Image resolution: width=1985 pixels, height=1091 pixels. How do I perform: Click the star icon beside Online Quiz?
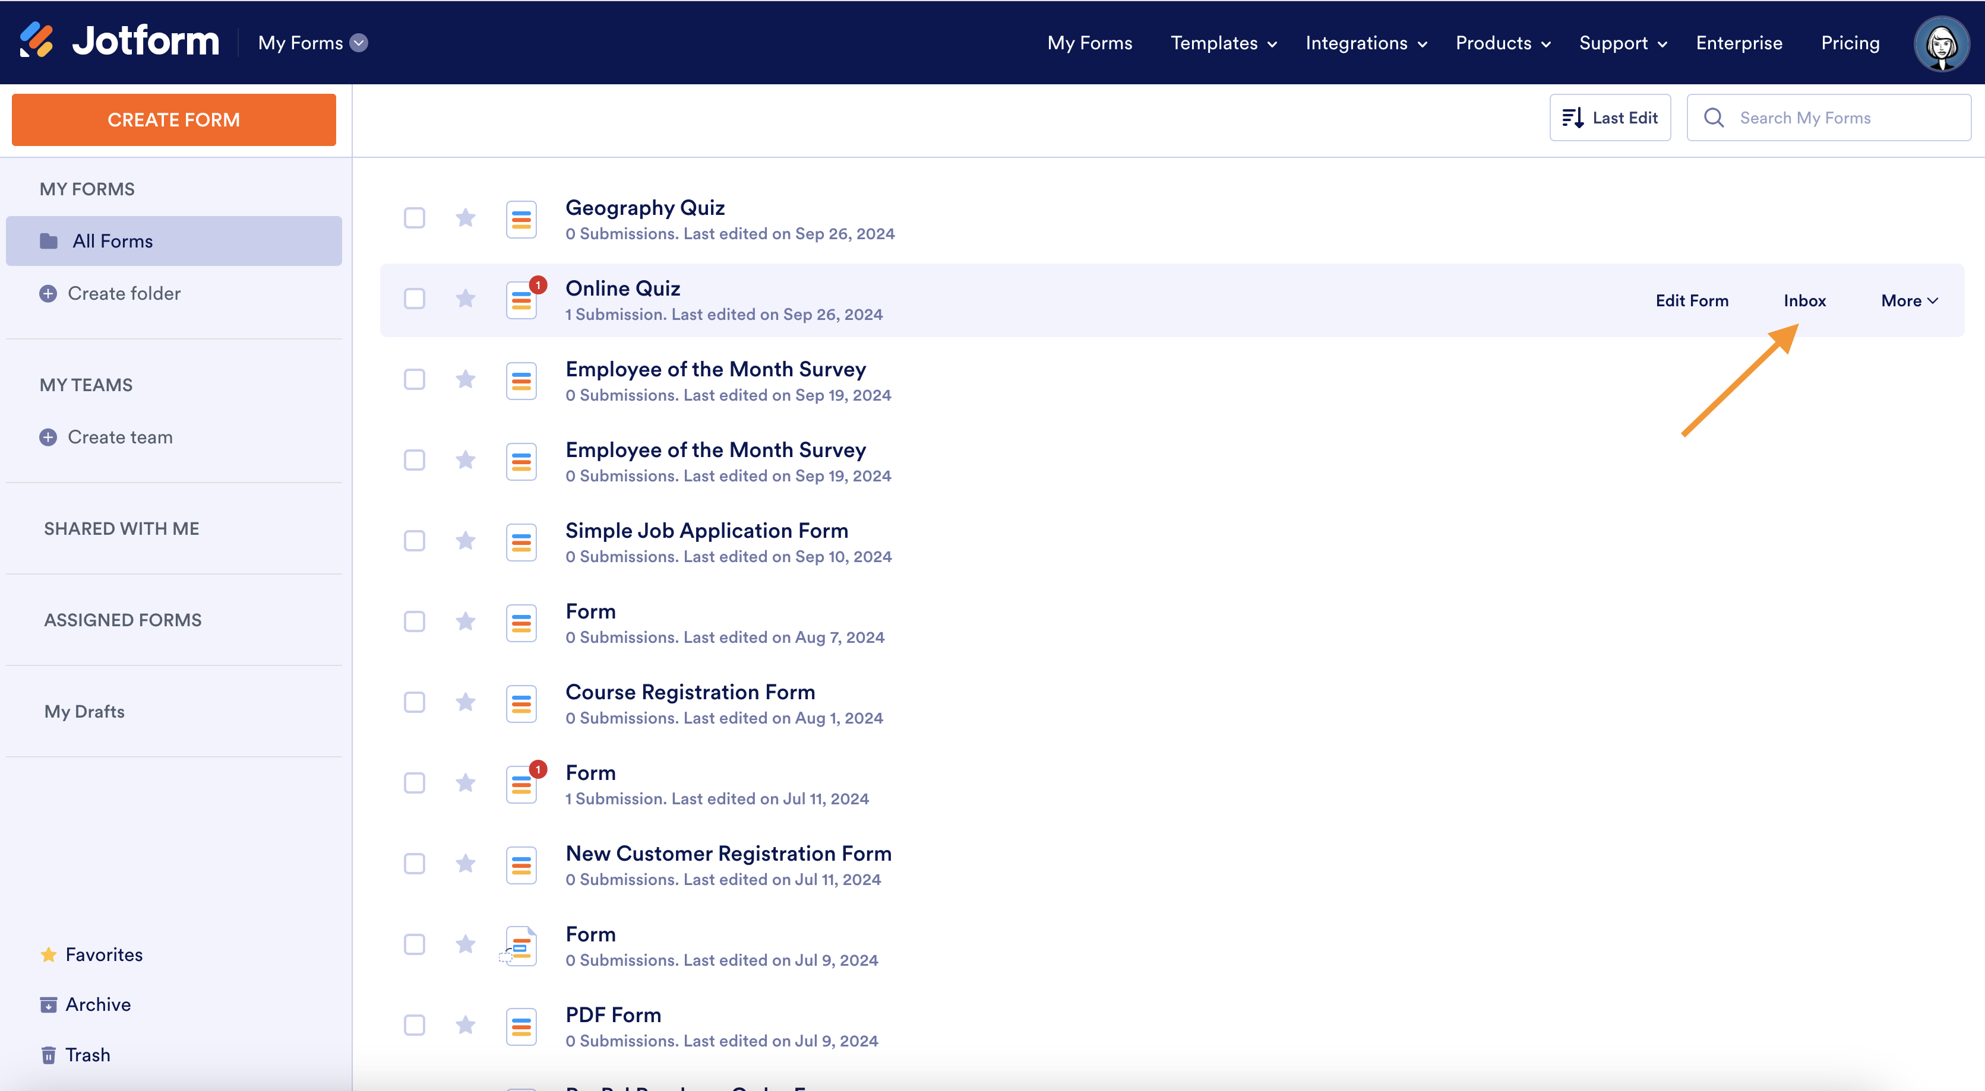[466, 299]
